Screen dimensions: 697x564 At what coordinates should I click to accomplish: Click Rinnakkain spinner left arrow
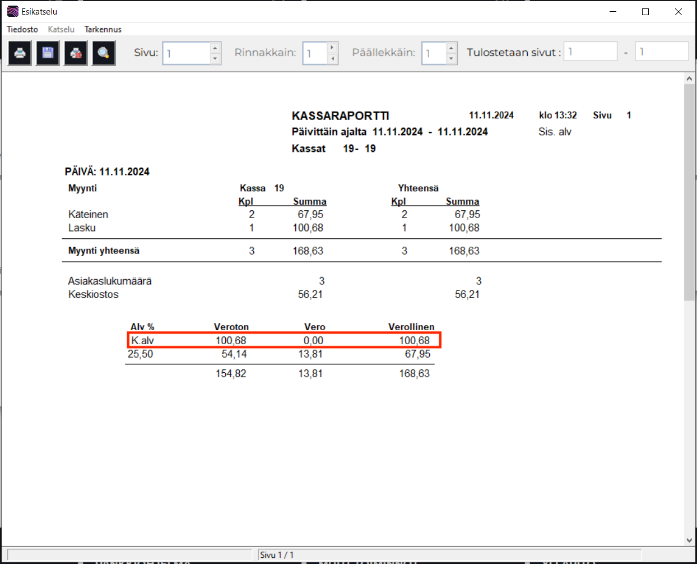click(332, 59)
